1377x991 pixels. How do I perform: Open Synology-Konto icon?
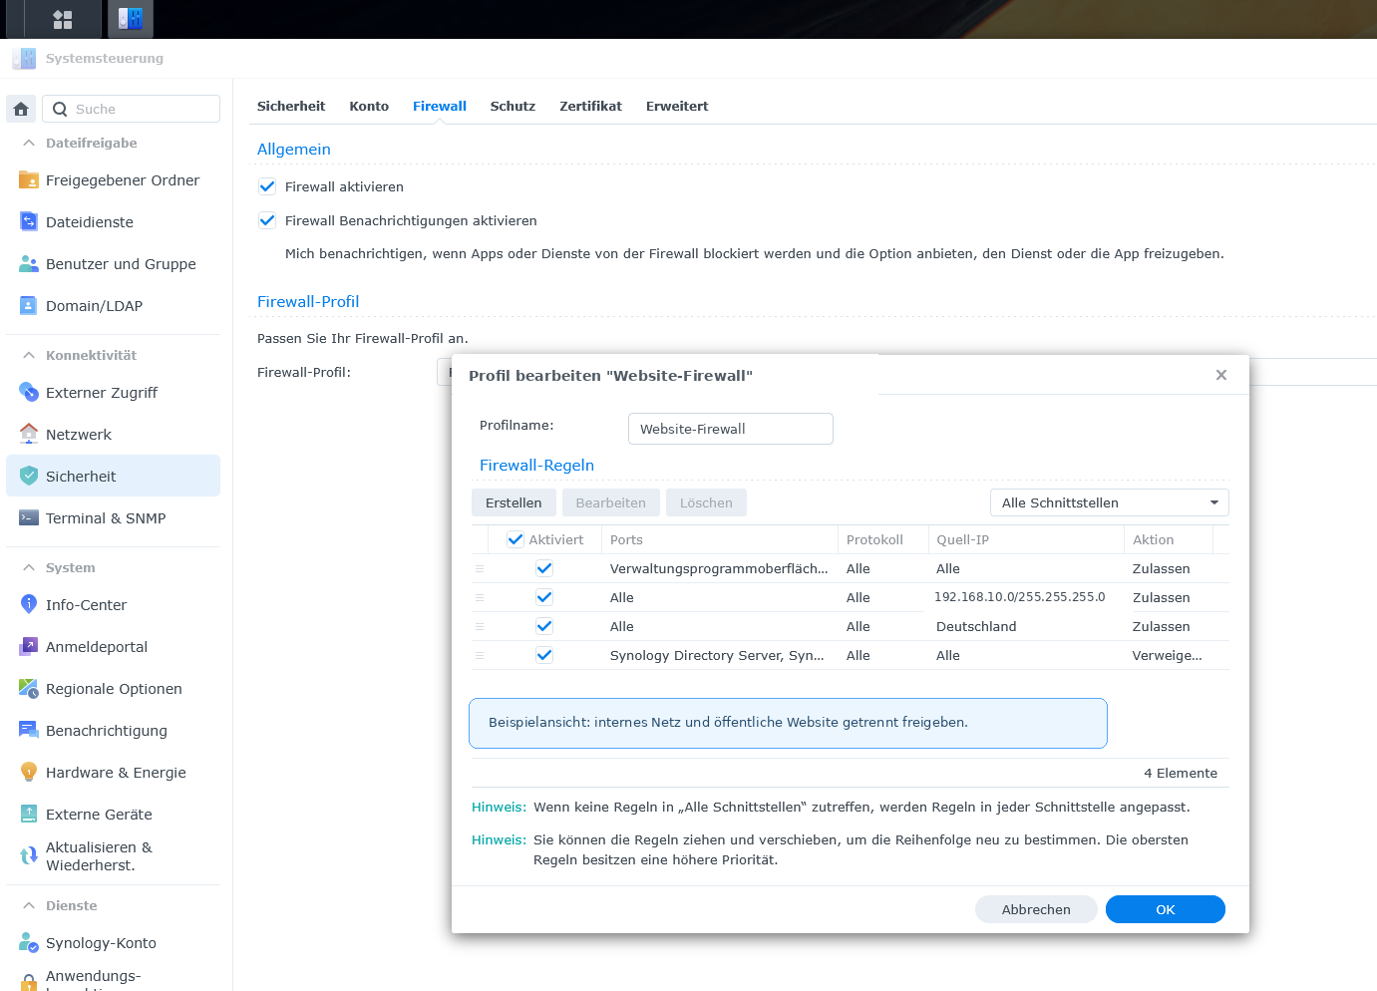tap(29, 943)
